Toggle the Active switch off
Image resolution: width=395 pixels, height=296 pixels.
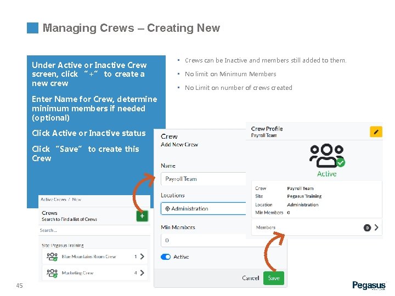(x=166, y=257)
